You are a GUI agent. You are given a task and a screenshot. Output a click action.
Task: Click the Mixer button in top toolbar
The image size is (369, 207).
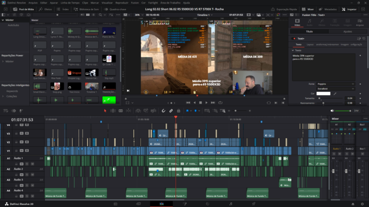point(309,9)
